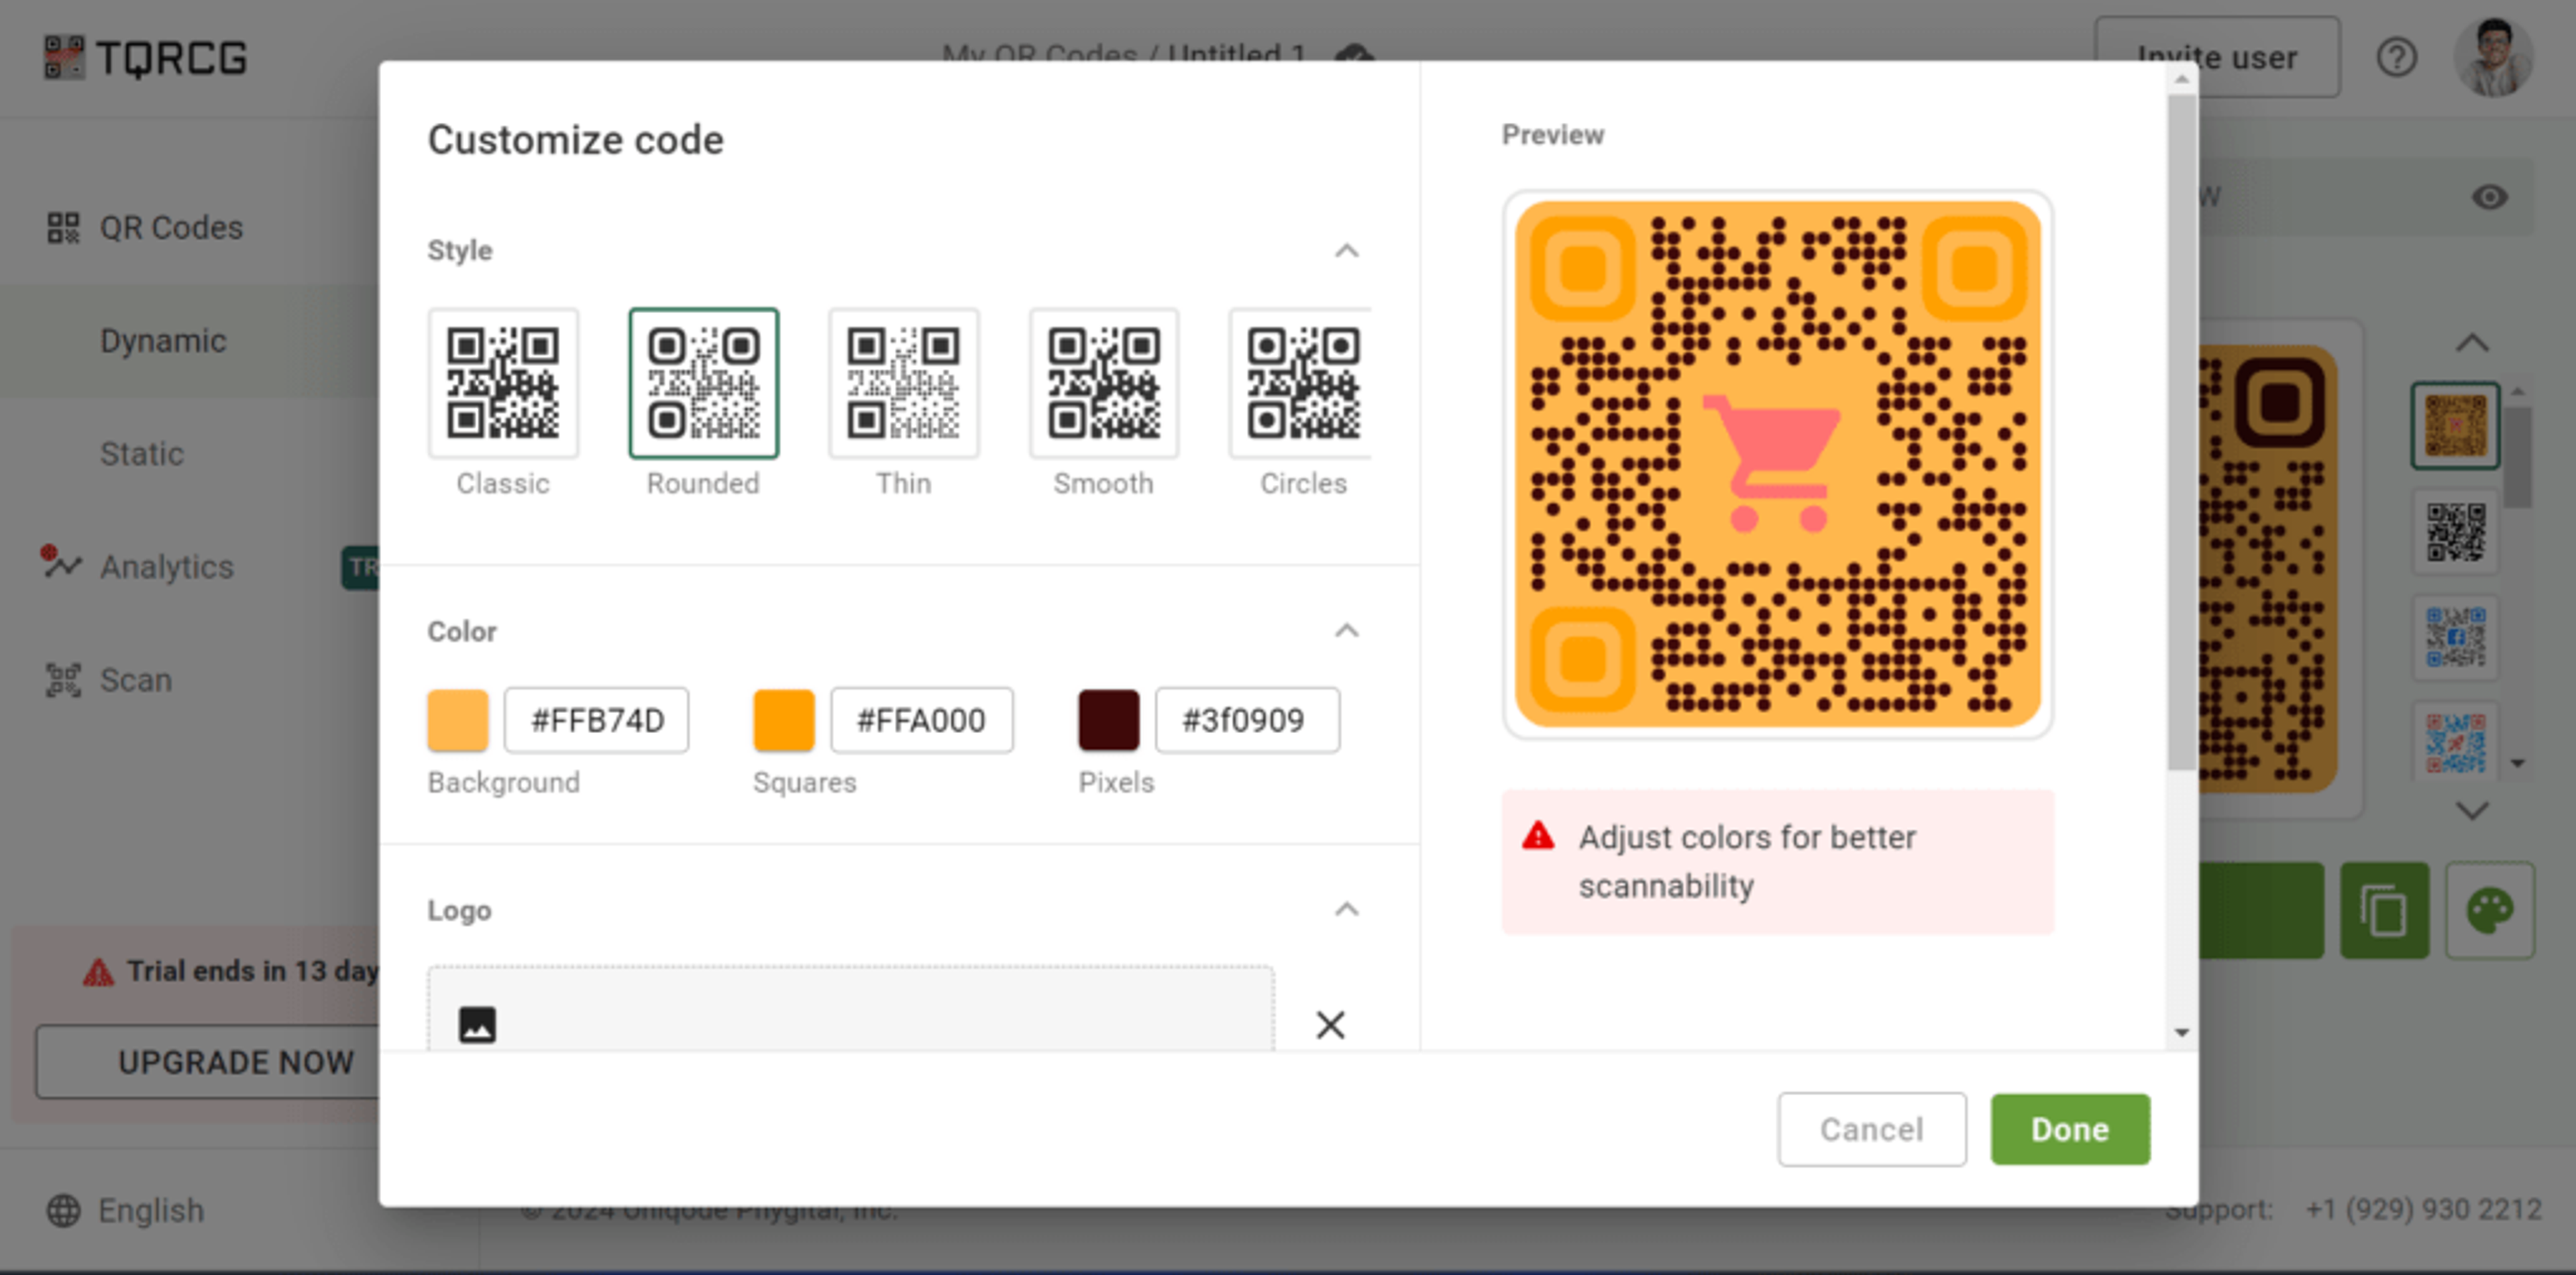Choose the Thin QR style

(903, 383)
